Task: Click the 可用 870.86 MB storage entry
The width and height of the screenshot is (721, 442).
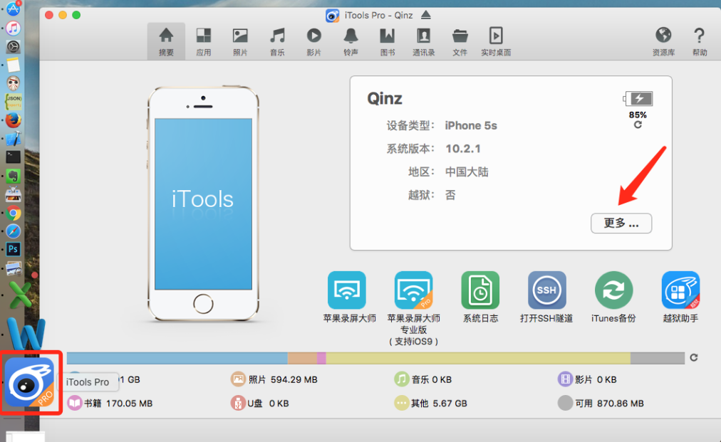Action: click(601, 404)
